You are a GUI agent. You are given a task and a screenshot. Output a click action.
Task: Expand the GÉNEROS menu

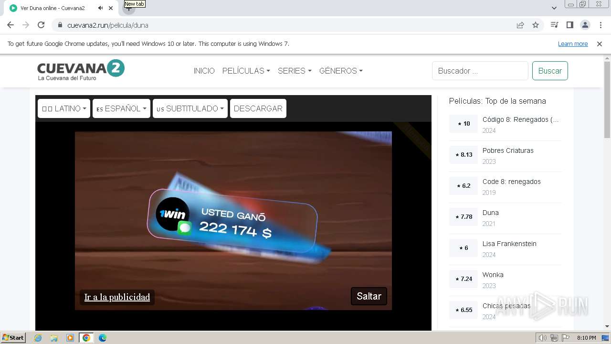341,71
